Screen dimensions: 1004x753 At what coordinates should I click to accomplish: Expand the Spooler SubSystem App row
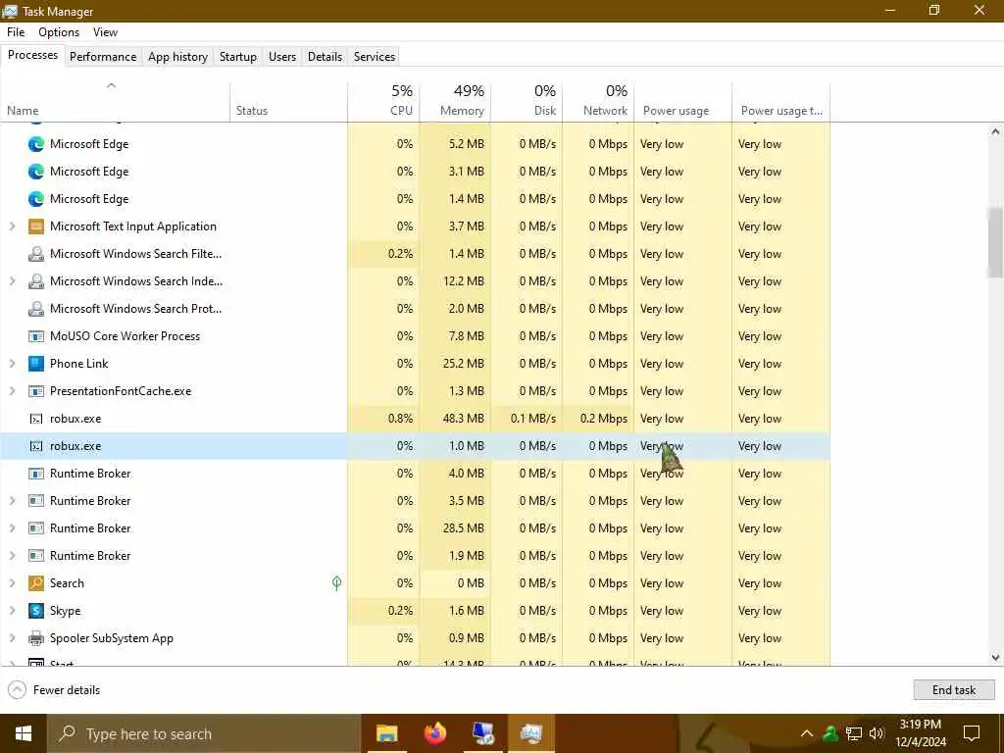pyautogui.click(x=12, y=638)
